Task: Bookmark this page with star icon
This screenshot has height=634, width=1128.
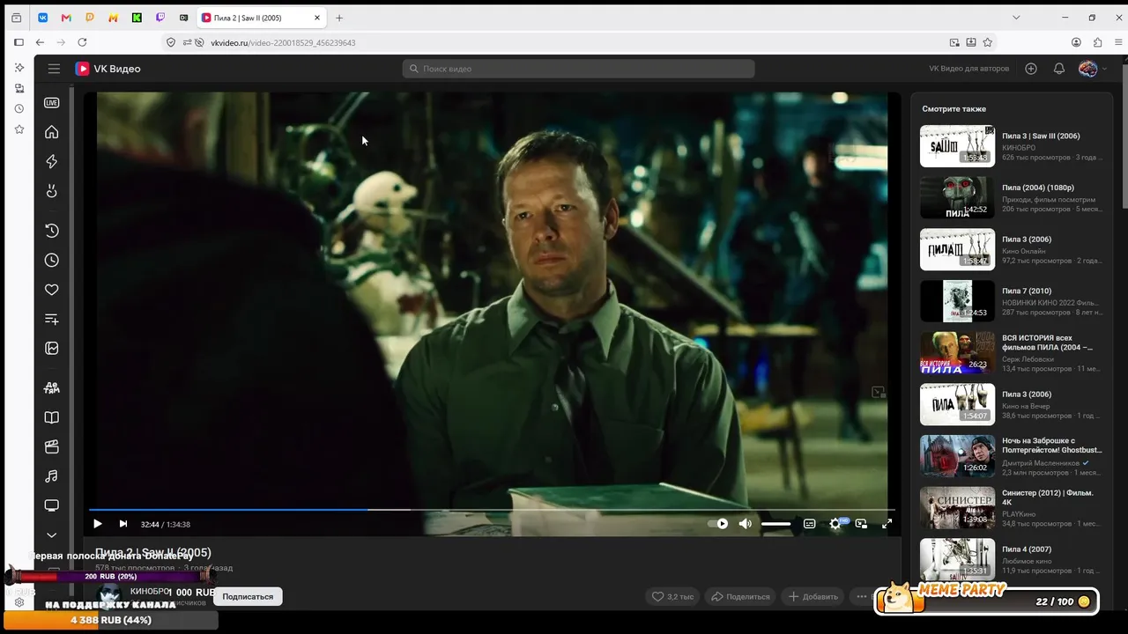Action: 987,42
